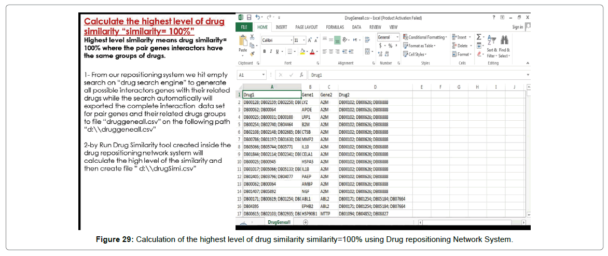Click the AutoSum sigma icon
The image size is (608, 256).
pyautogui.click(x=479, y=37)
